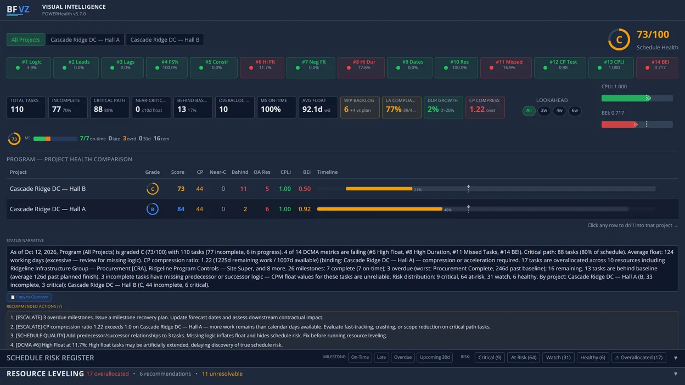Click the LA Compliance 77% card
This screenshot has width=685, height=385.
[402, 107]
